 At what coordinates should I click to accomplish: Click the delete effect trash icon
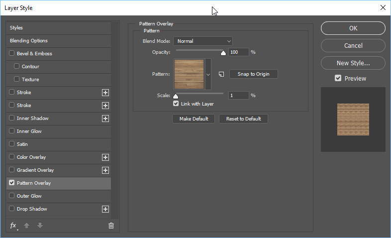point(111,226)
